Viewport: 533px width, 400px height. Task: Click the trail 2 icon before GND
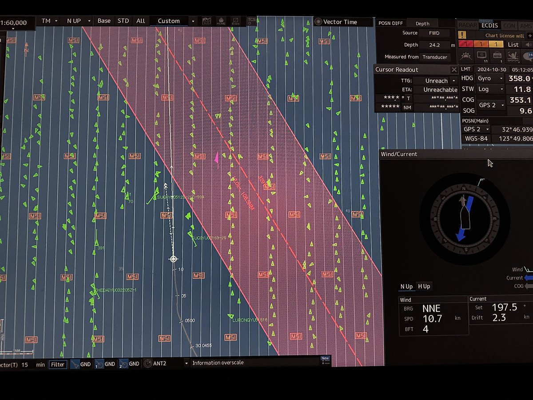(x=123, y=364)
